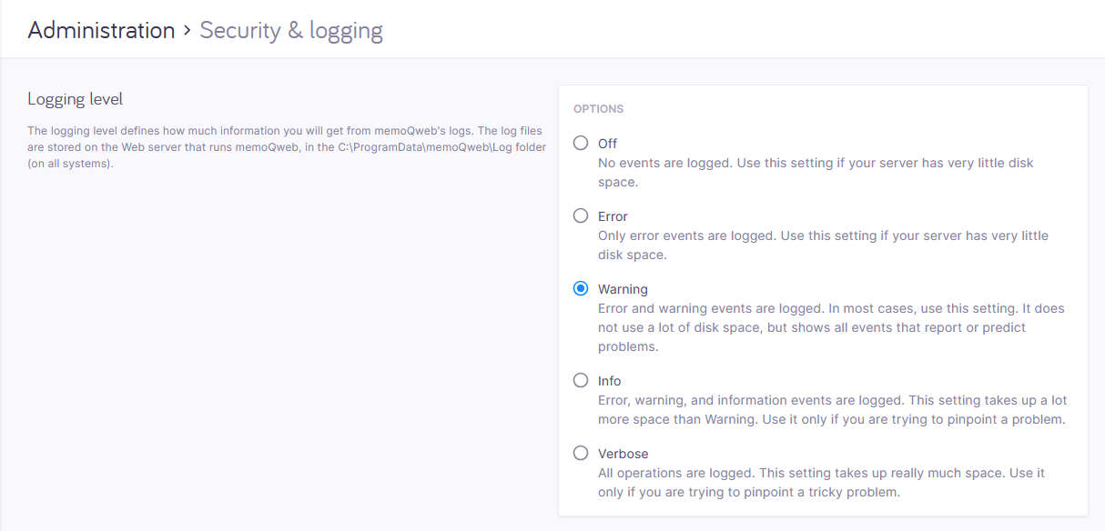
Task: Click the Off option label
Action: [x=607, y=143]
